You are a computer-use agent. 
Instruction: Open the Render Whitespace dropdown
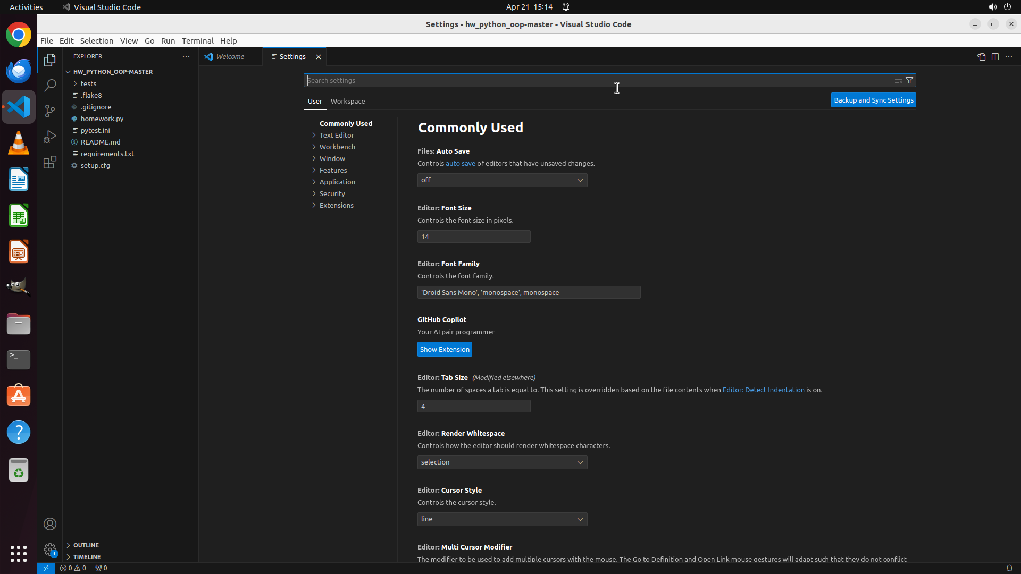(x=502, y=462)
